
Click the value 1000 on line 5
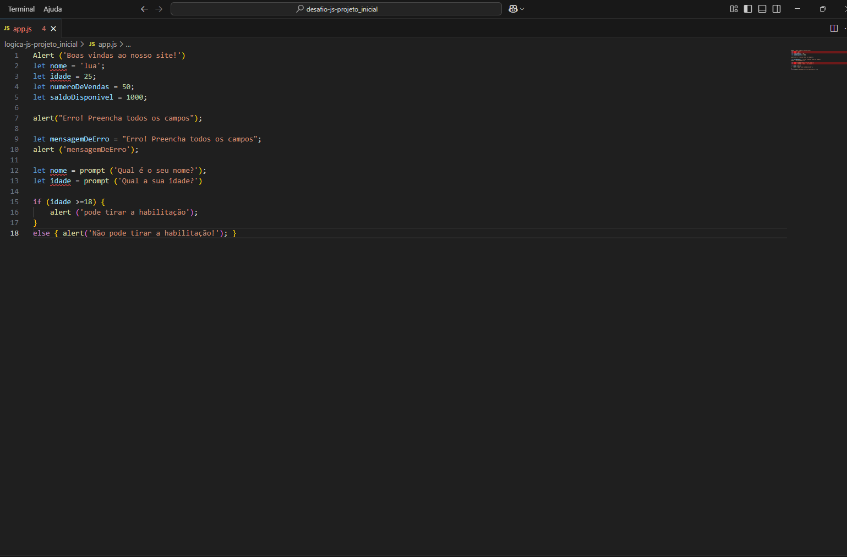(135, 97)
